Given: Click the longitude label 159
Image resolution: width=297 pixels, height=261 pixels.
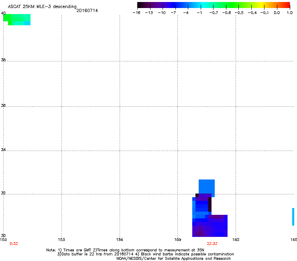Looking at the screenshot, I should click(178, 240).
